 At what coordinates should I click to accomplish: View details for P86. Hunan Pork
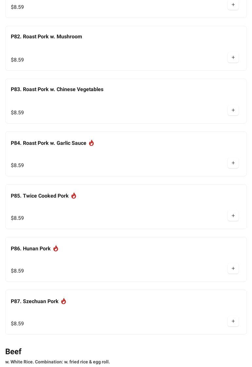(31, 249)
